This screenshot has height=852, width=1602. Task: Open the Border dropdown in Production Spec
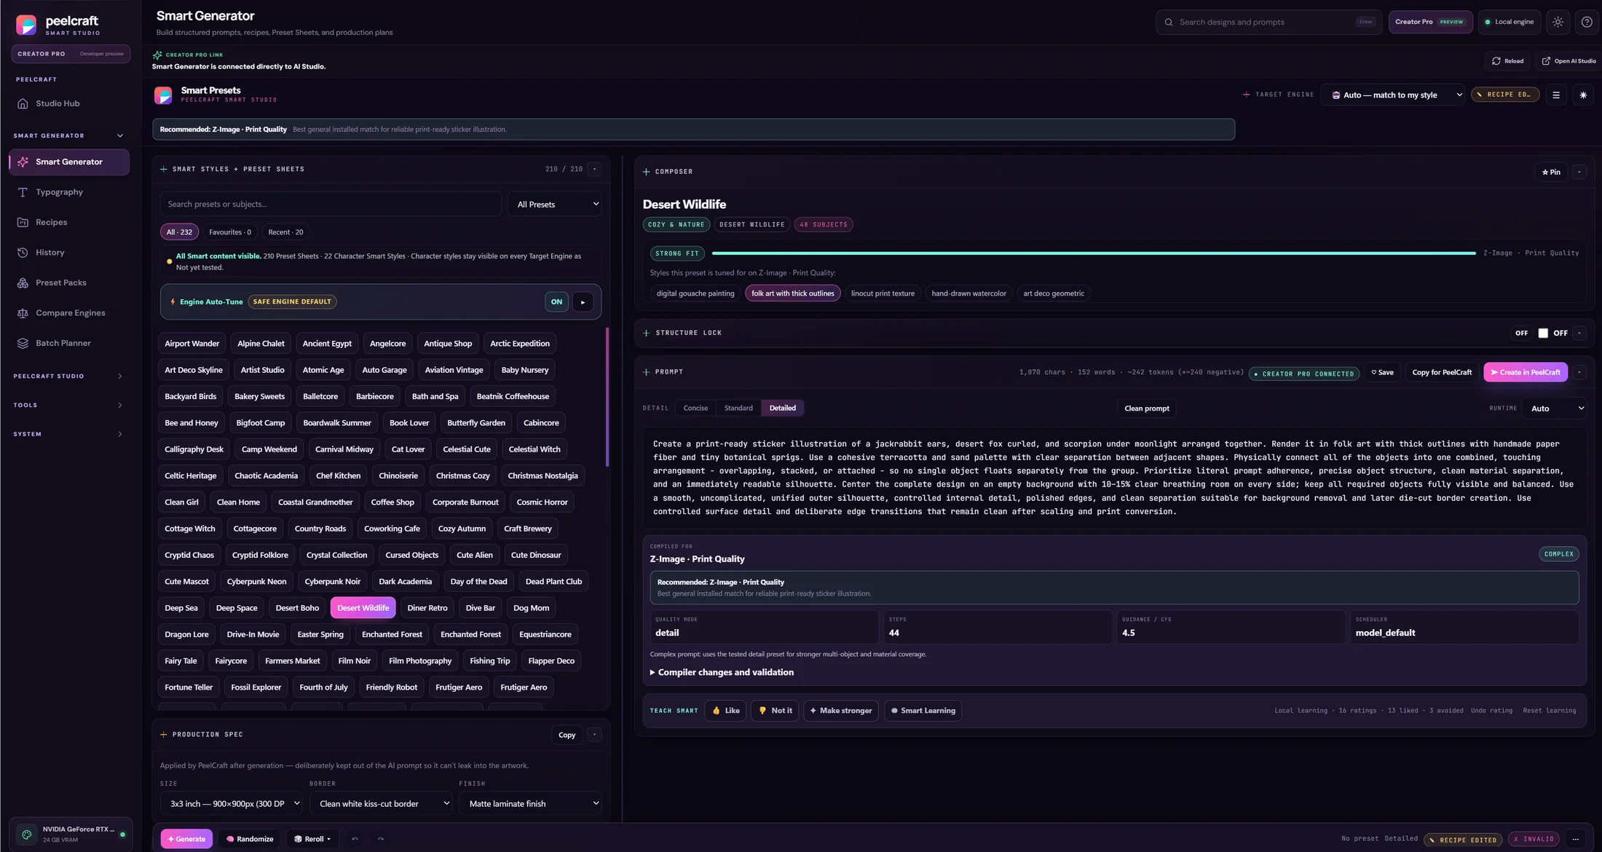pos(381,804)
